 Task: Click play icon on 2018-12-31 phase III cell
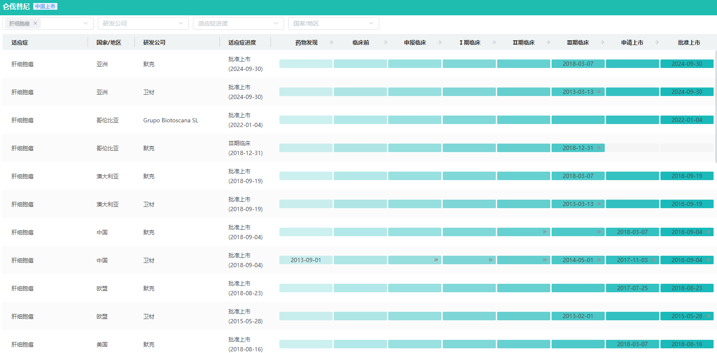[x=599, y=148]
